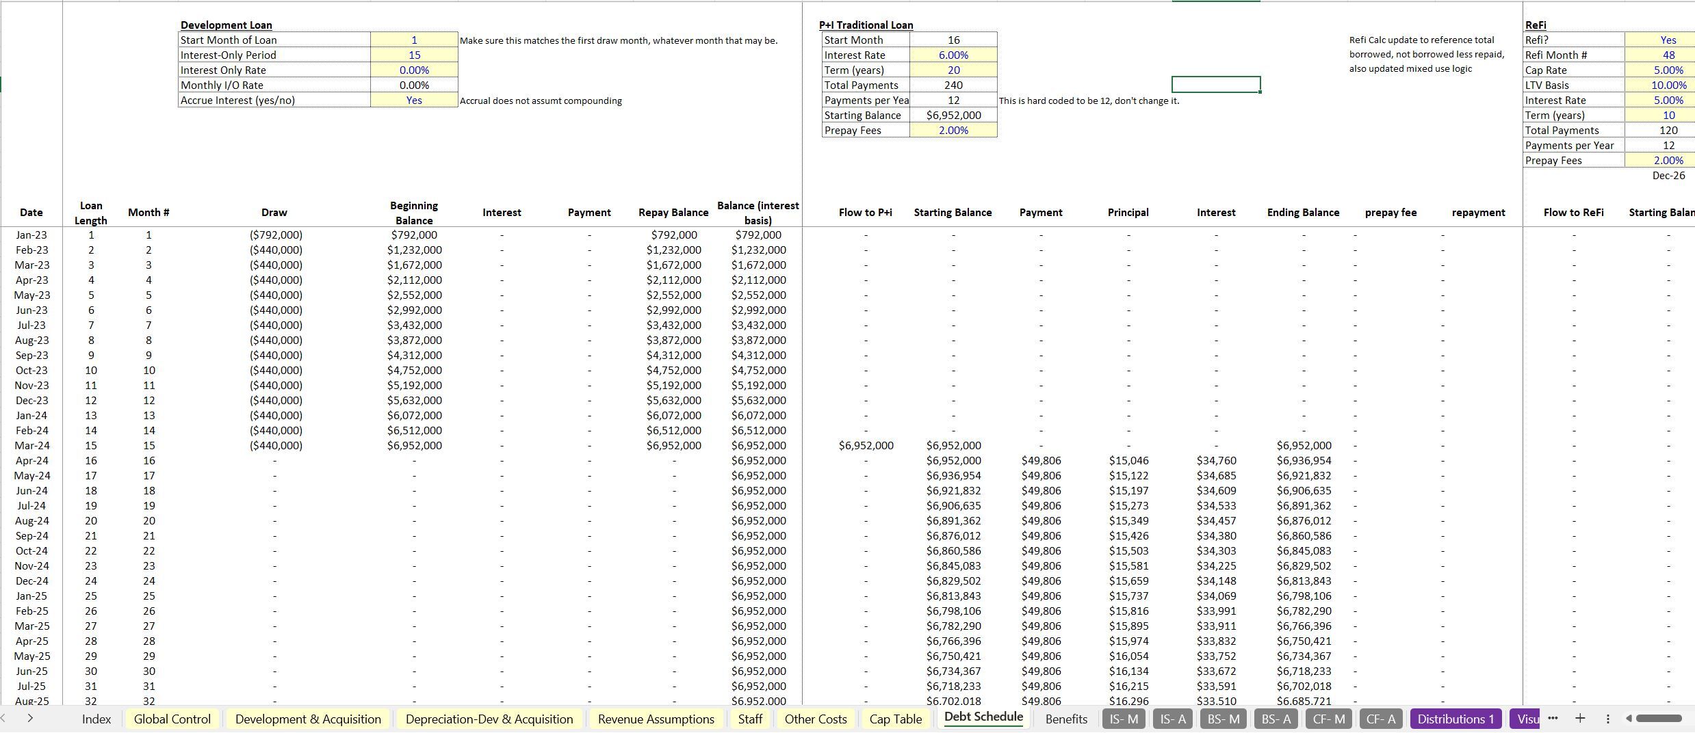Click the horizontal scrollbar left arrow
Screen dimensions: 1695x733
pos(1629,719)
